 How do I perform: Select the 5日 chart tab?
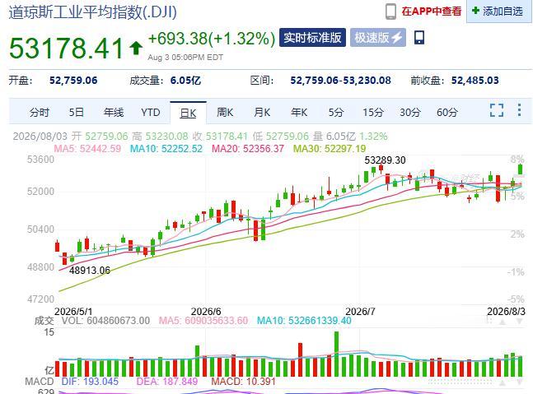click(76, 113)
